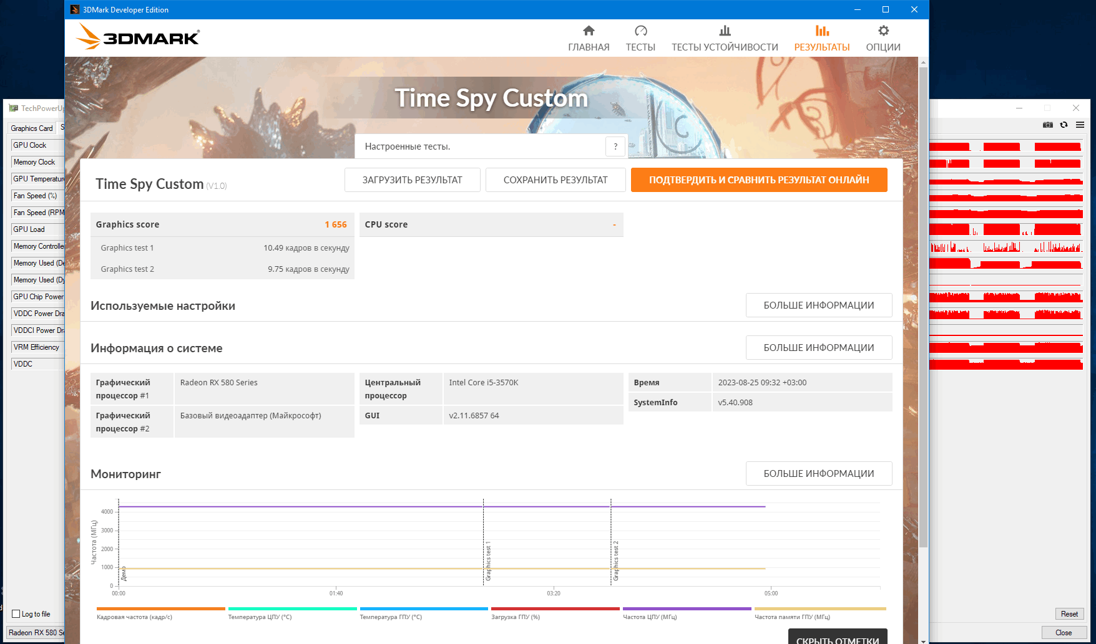Open more info for Мониторинг

[x=819, y=474]
